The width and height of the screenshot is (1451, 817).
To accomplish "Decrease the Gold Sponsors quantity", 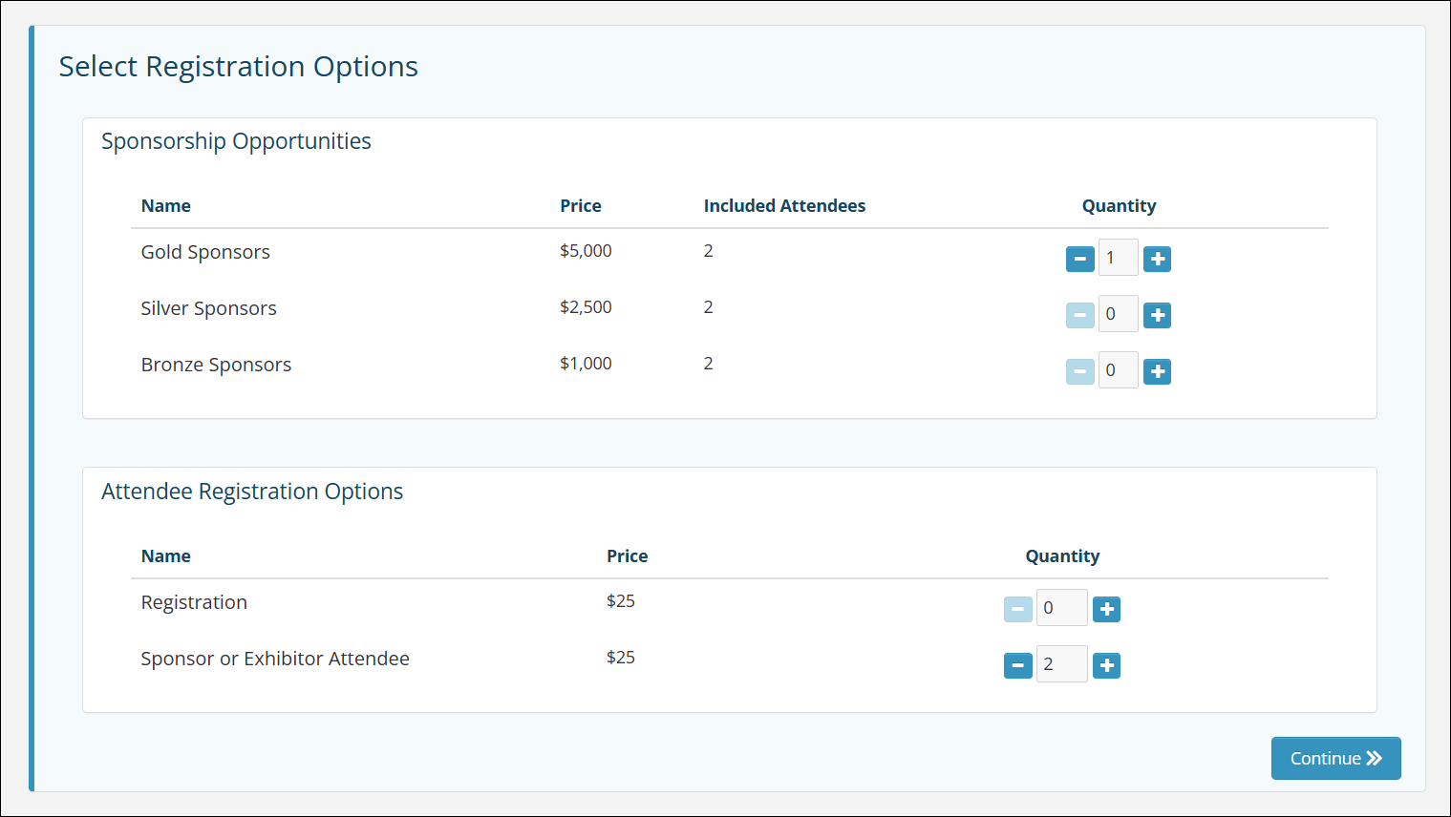I will [1079, 259].
